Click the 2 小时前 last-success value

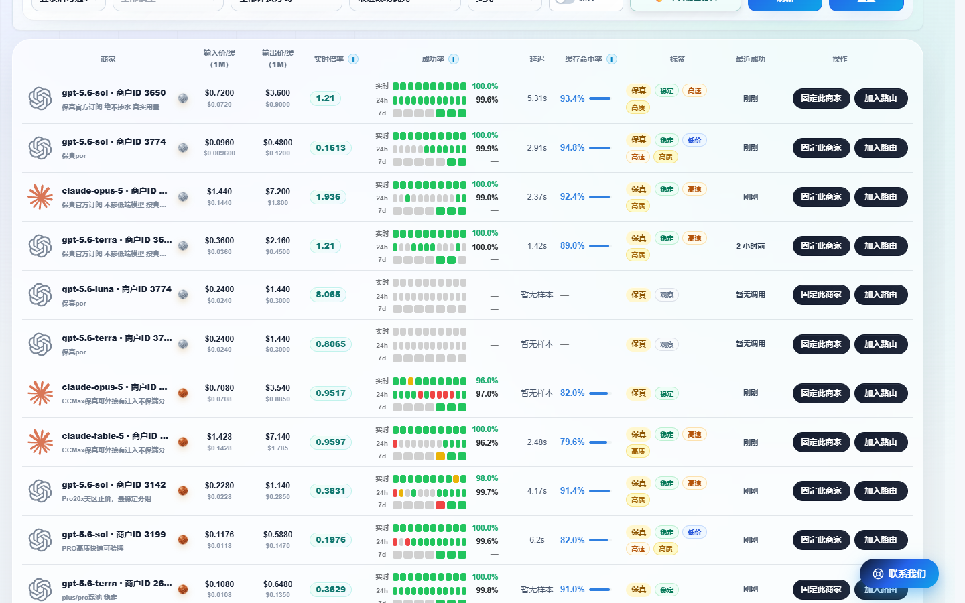(751, 246)
